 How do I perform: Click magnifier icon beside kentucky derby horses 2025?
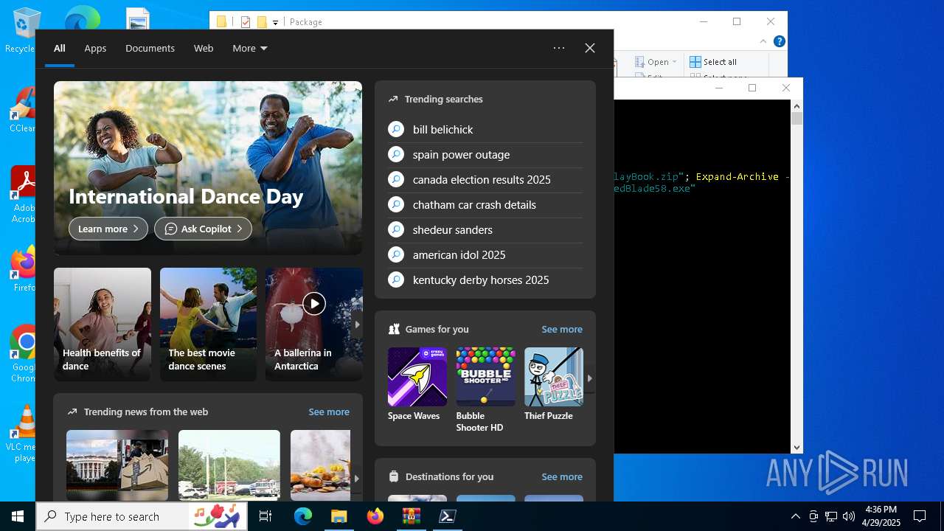[396, 280]
